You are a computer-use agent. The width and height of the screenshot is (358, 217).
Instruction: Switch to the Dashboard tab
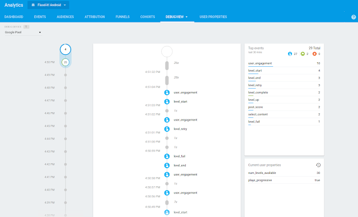13,17
